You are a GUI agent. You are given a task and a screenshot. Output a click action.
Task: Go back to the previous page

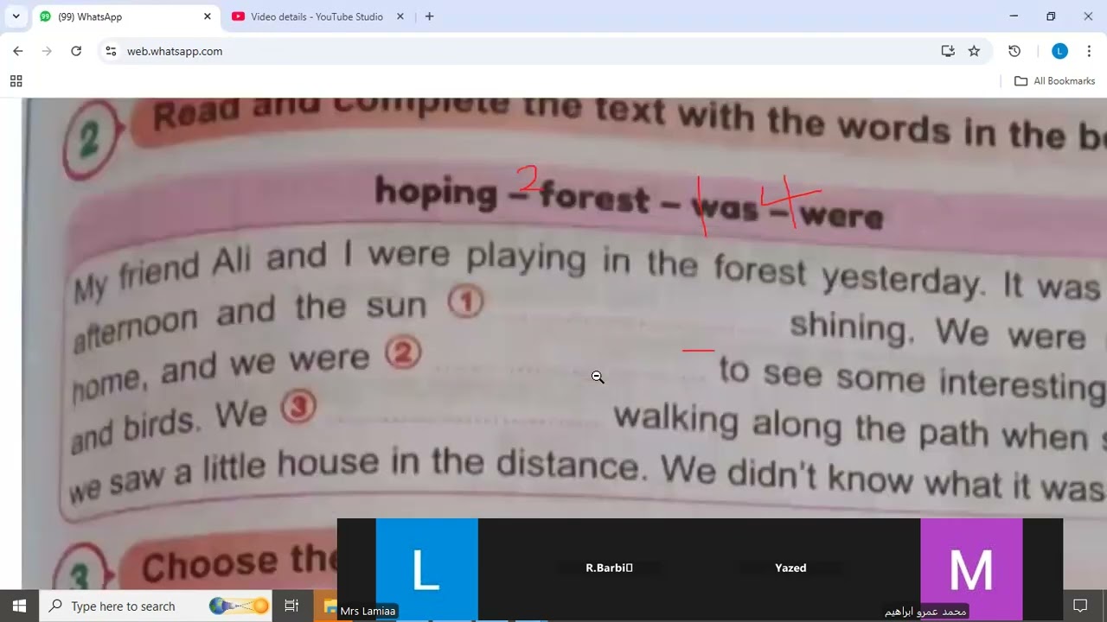(18, 51)
